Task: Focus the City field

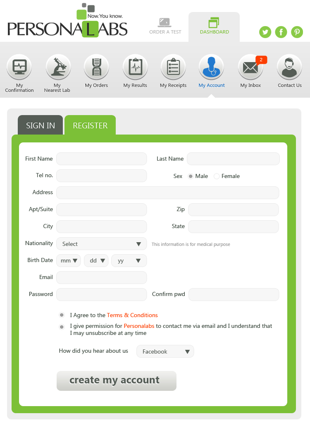Action: click(102, 226)
